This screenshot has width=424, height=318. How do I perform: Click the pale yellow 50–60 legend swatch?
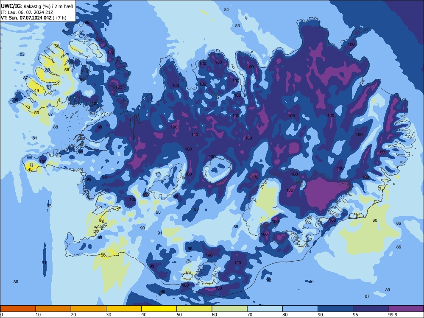pos(195,309)
